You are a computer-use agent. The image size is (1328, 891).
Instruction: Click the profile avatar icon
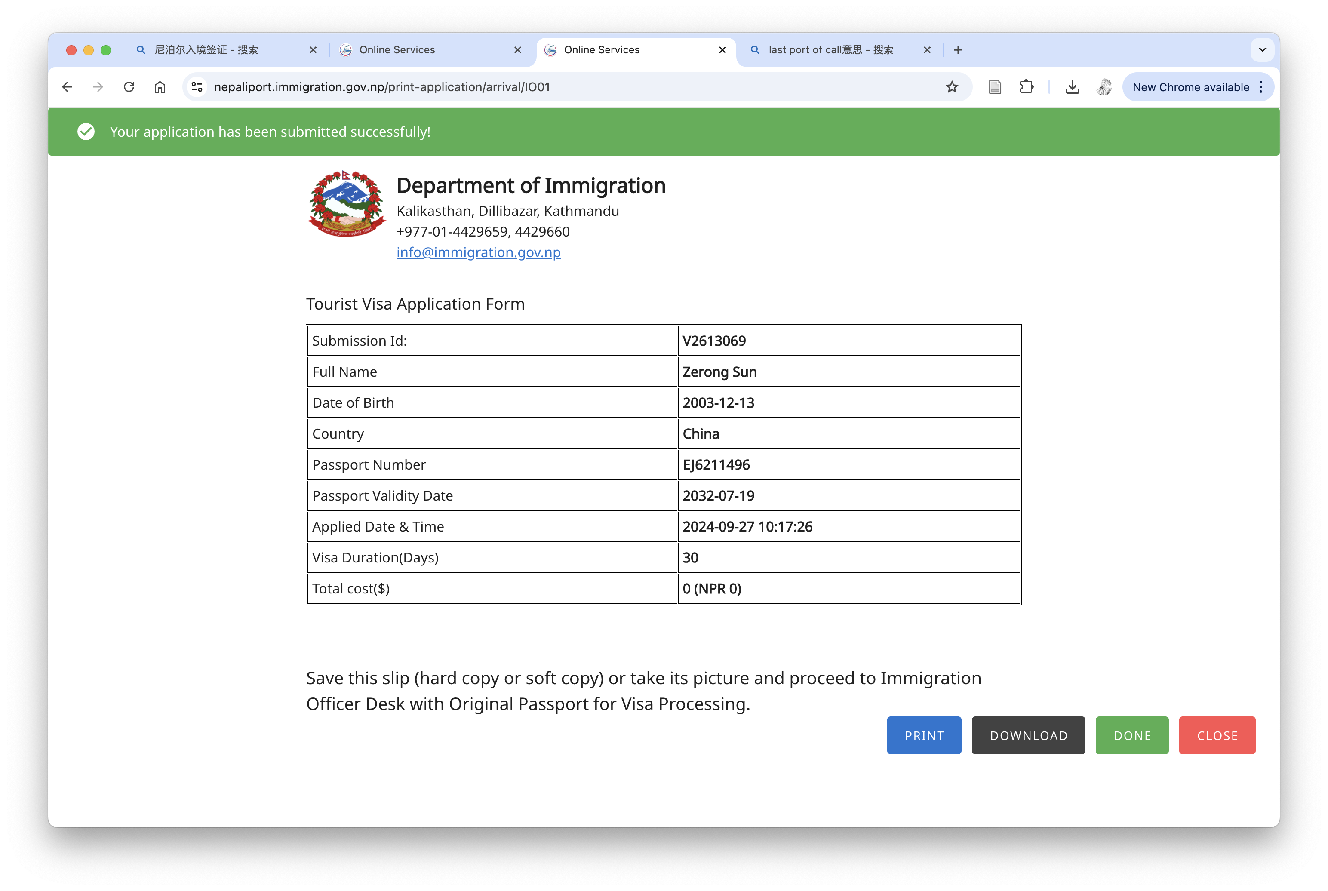[1104, 87]
